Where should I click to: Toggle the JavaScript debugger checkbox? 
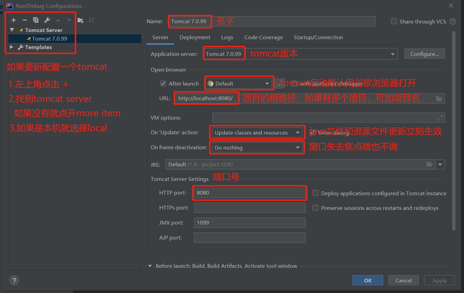(x=294, y=83)
